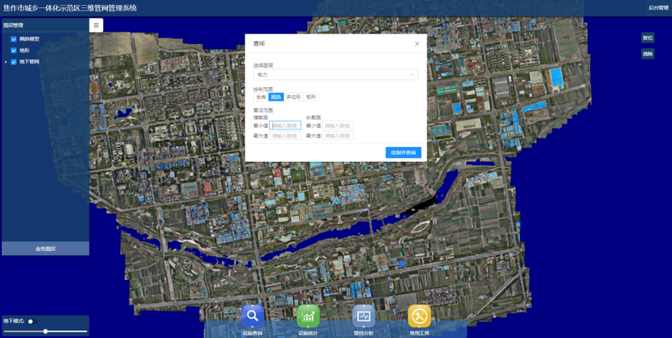This screenshot has height=338, width=672.
Task: Open the 选择图层 dropdown showing 电力
Action: click(x=336, y=75)
